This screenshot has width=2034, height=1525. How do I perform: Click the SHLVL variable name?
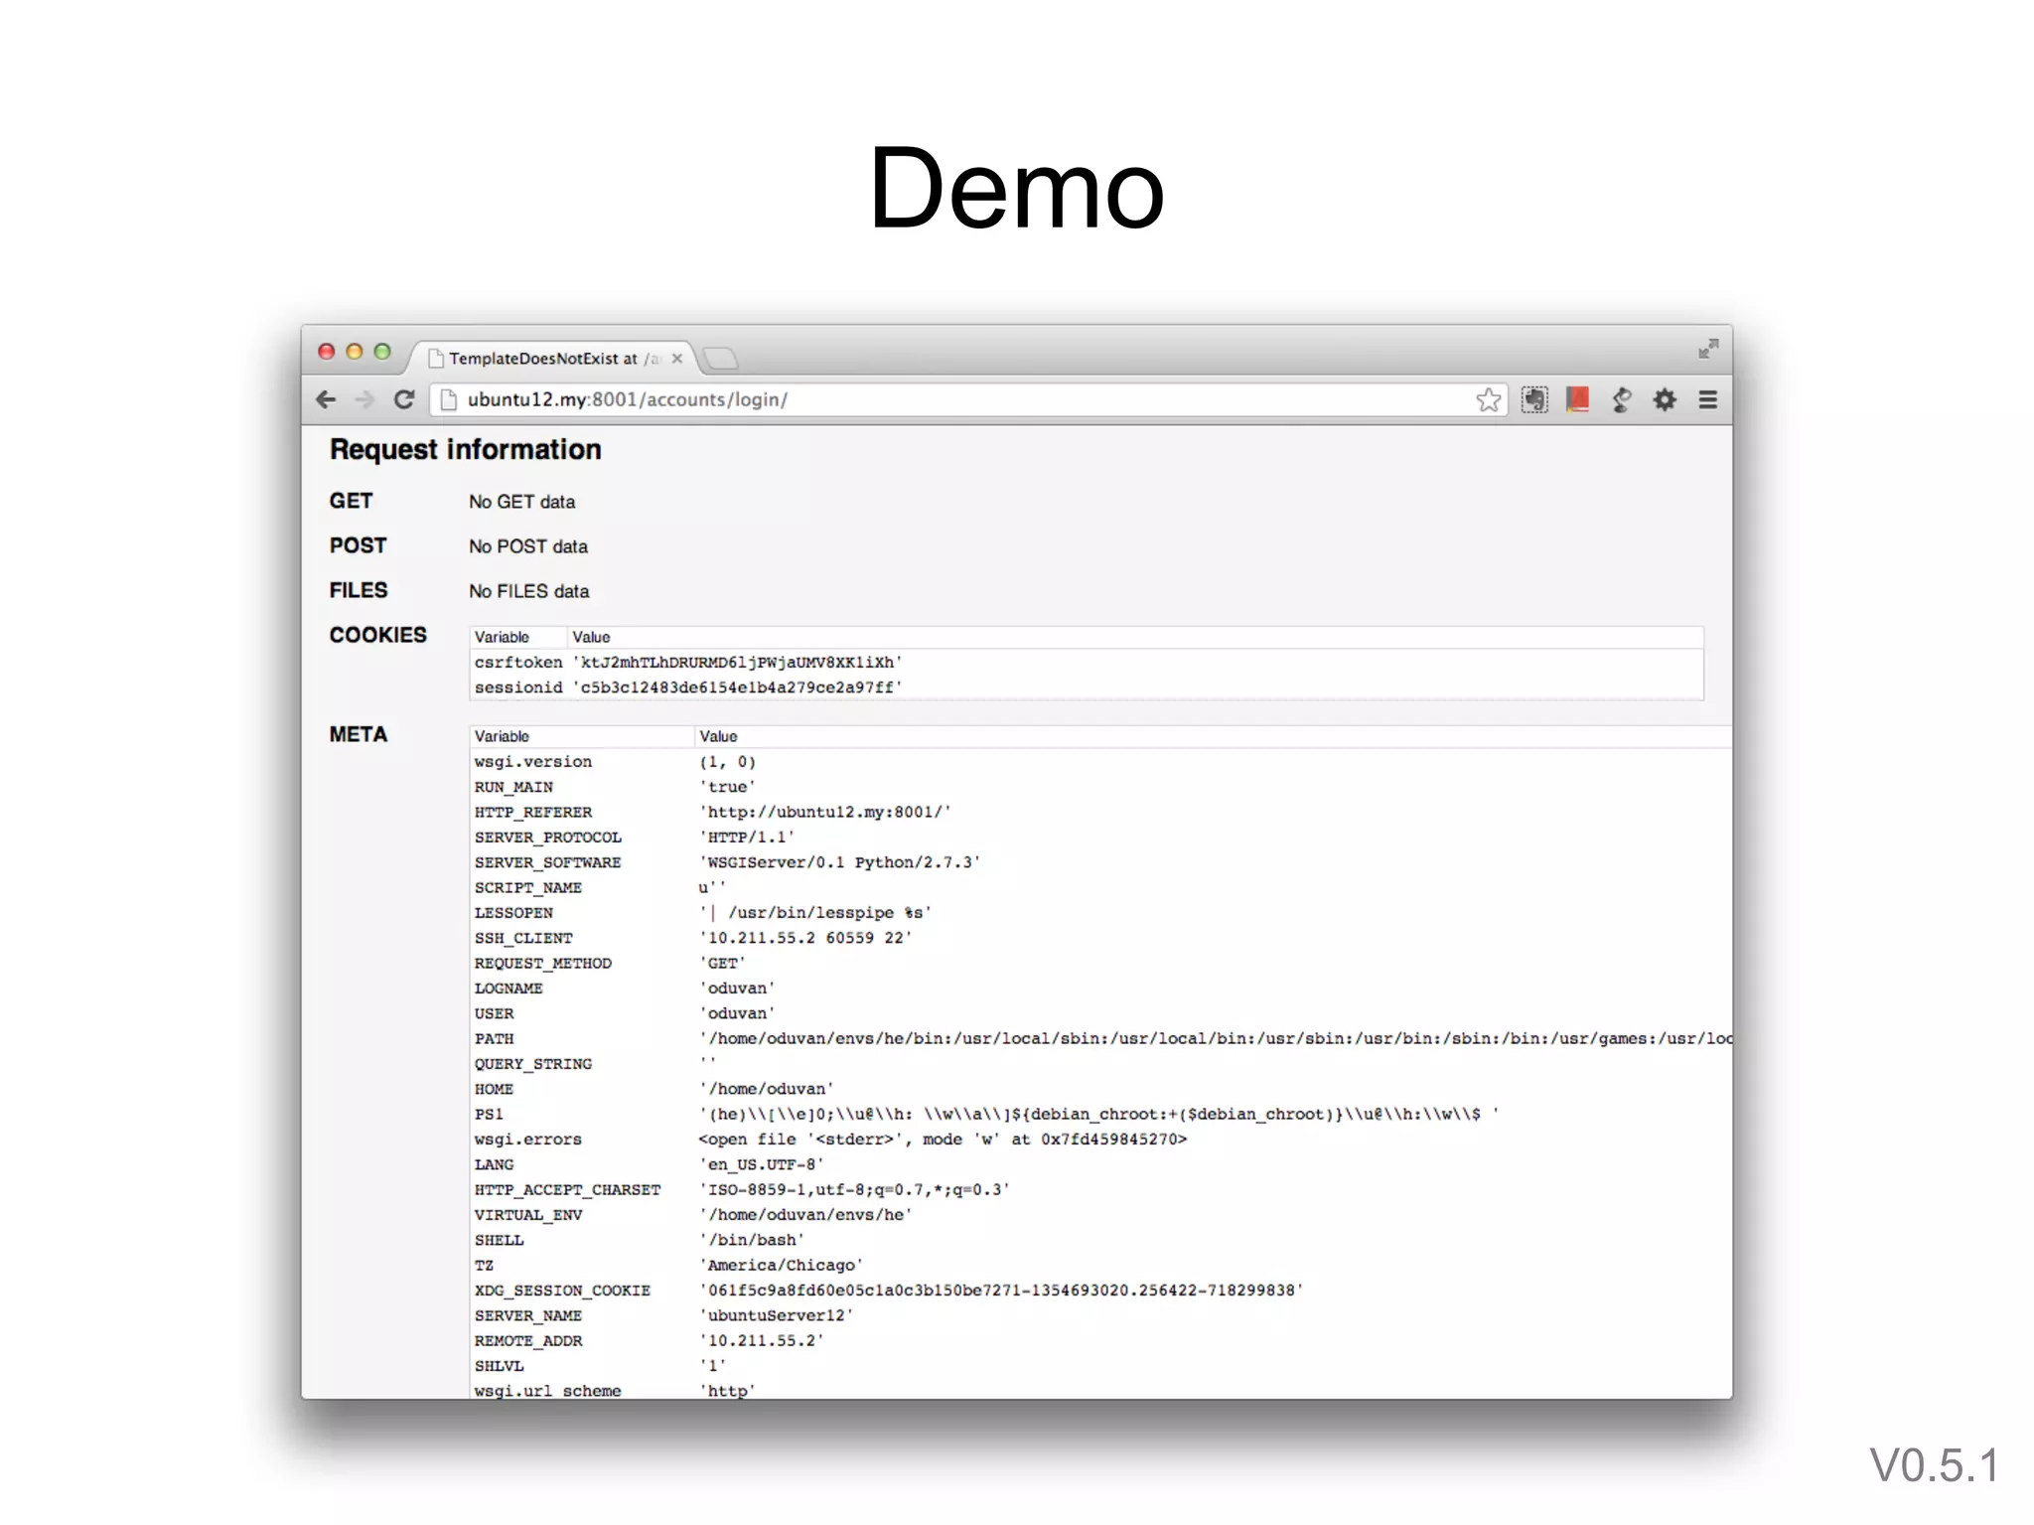click(x=499, y=1366)
